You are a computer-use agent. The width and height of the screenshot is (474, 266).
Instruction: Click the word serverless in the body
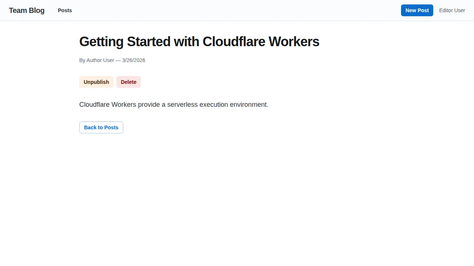coord(182,105)
